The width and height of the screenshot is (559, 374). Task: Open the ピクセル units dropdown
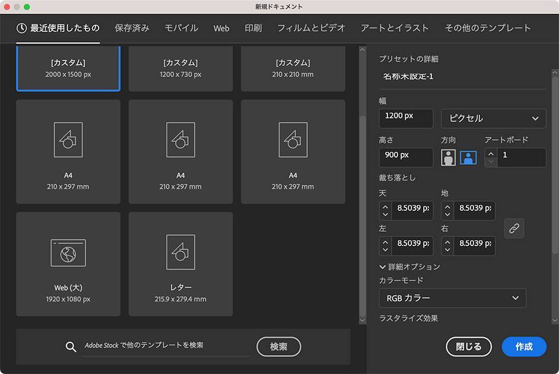[493, 119]
